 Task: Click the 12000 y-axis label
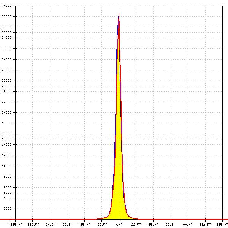point(6,155)
